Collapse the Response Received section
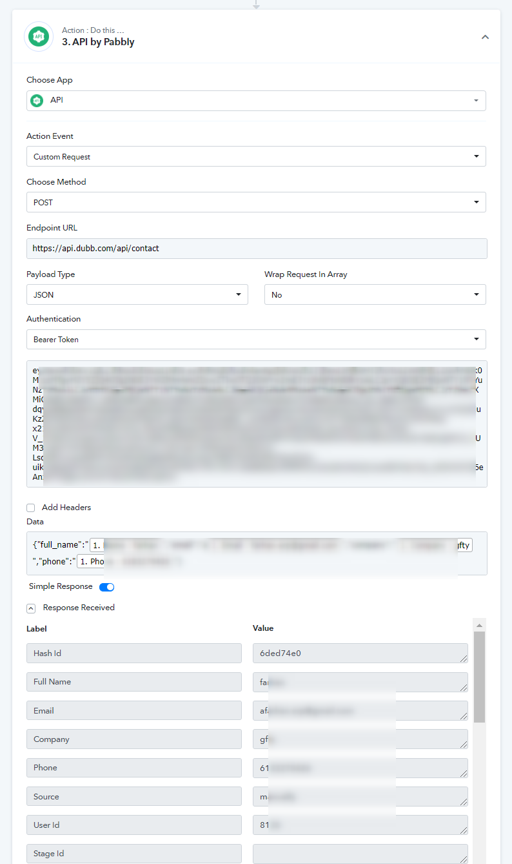The image size is (512, 864). coord(31,608)
